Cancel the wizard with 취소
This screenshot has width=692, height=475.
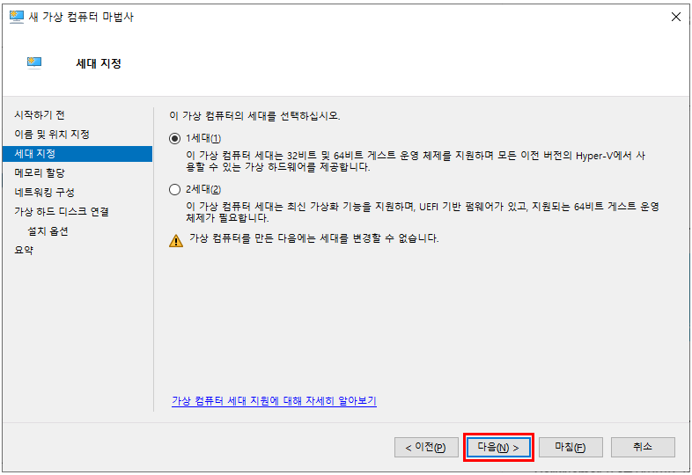pos(643,447)
